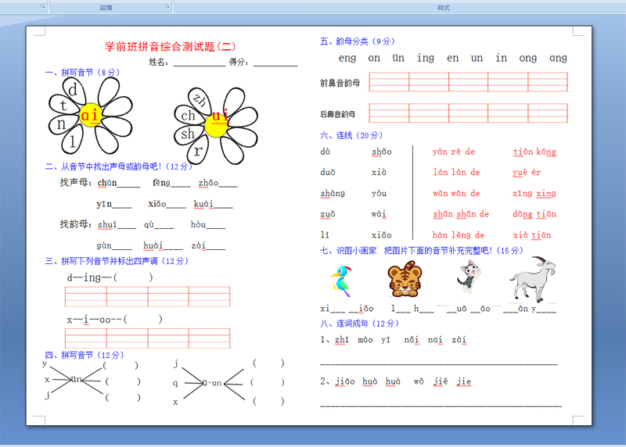Screen dimensions: 626x447
Task: Click the first grid cell under x—i—ao
Action: point(86,338)
